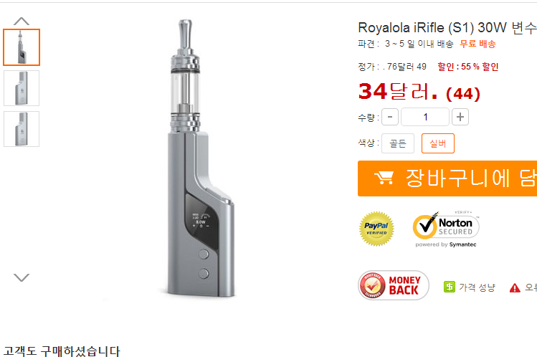
Task: Decrease quantity with the minus button
Action: pyautogui.click(x=390, y=117)
